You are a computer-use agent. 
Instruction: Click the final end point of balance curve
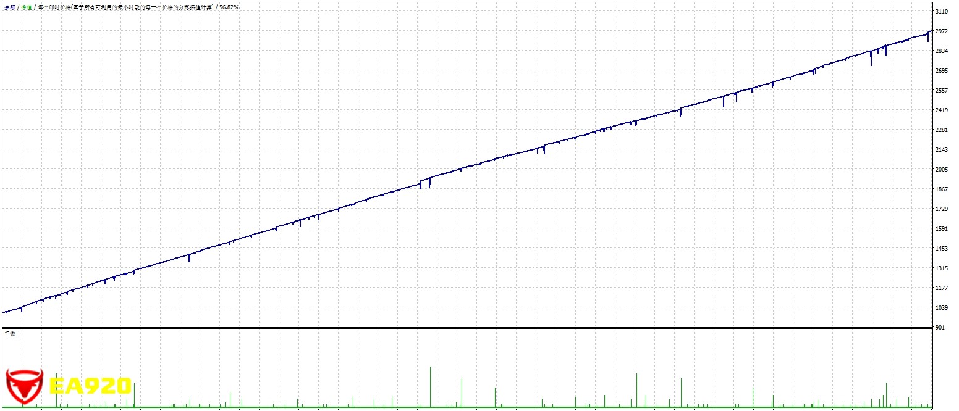[x=931, y=31]
